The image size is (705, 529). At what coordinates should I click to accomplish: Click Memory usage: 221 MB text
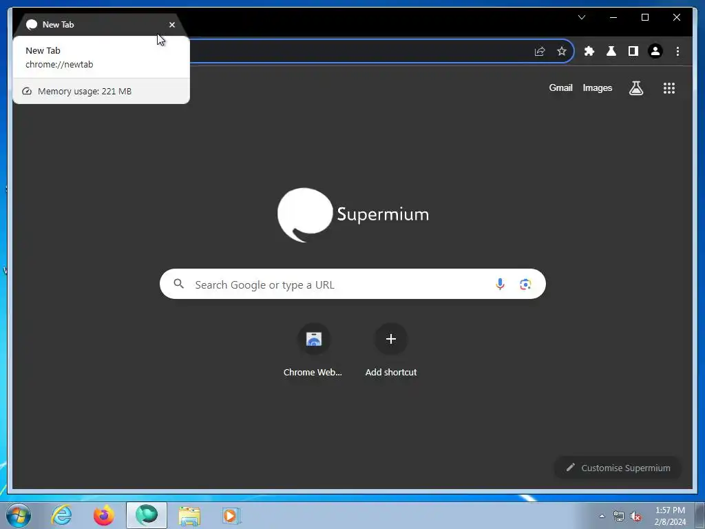85,92
